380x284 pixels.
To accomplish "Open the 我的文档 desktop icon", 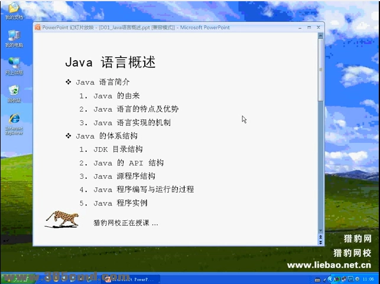I will point(14,11).
